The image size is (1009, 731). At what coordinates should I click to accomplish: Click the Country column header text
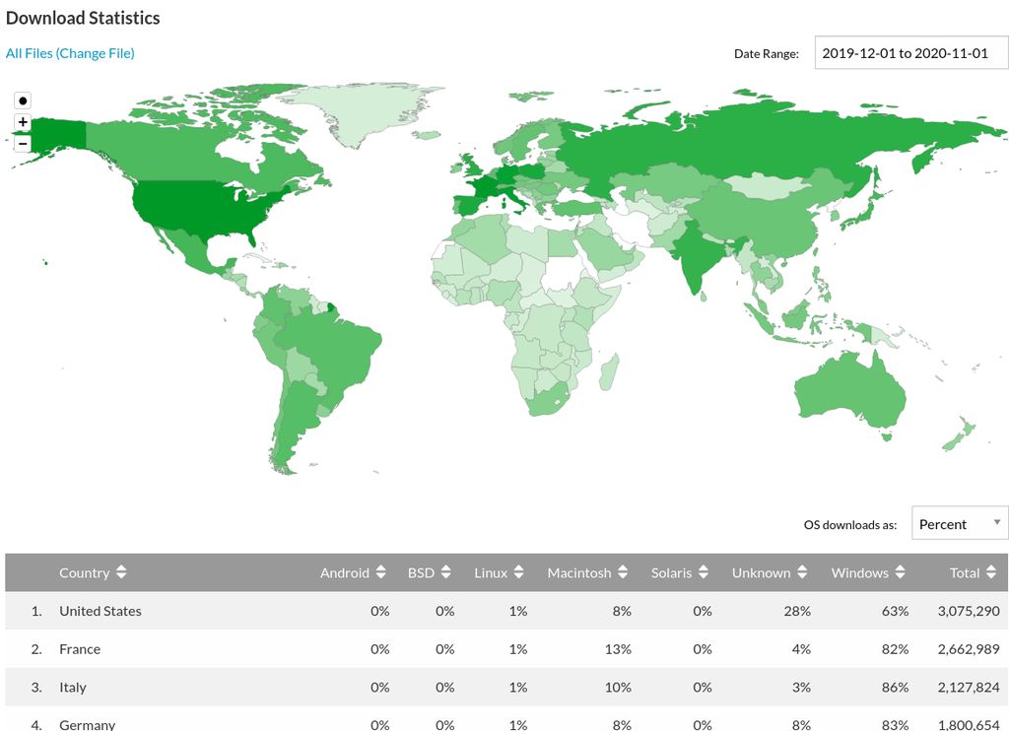[x=85, y=572]
